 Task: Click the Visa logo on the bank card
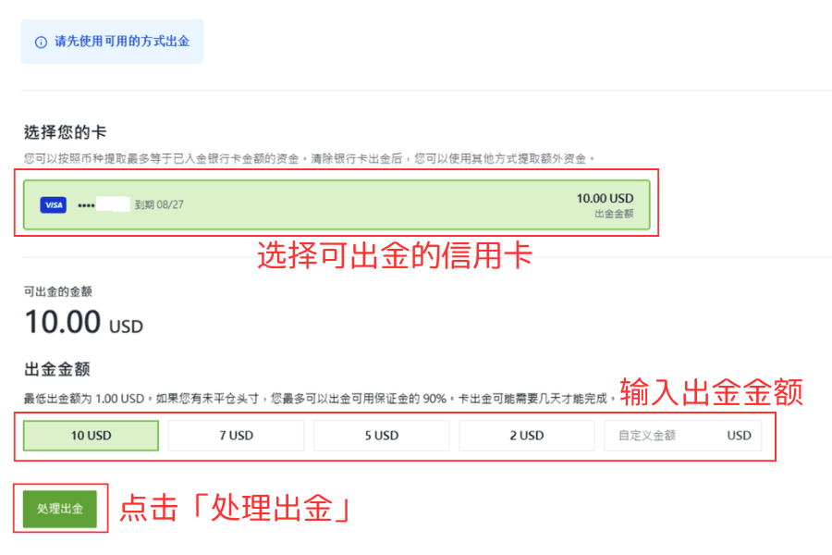(x=53, y=204)
